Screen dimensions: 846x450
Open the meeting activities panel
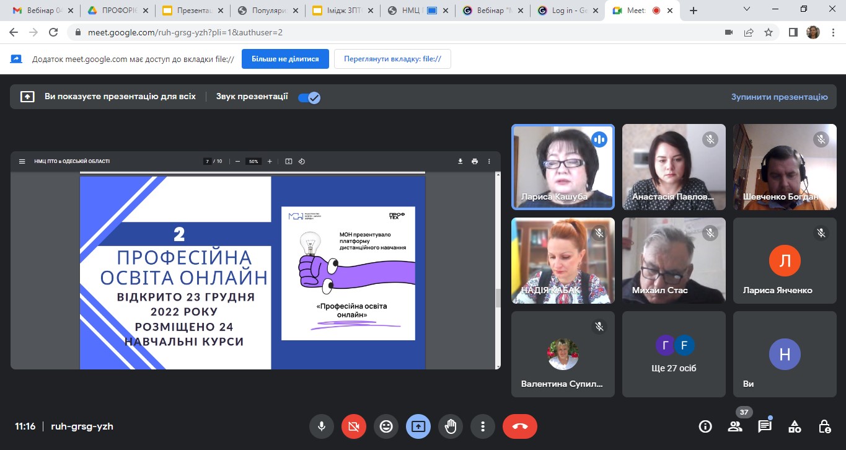795,426
